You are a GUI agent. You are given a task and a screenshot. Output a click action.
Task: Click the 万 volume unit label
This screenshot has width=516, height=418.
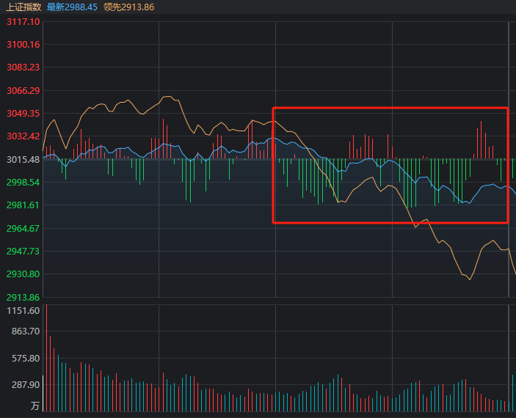(x=34, y=406)
